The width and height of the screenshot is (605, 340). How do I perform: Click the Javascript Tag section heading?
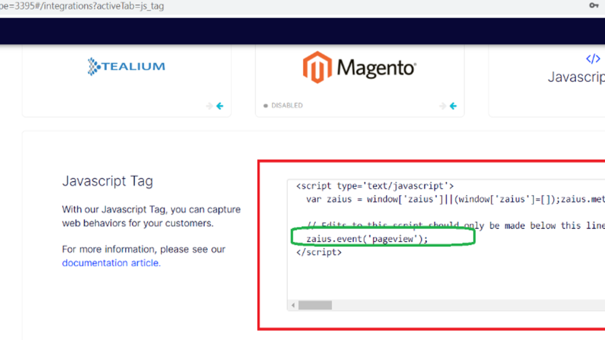107,181
